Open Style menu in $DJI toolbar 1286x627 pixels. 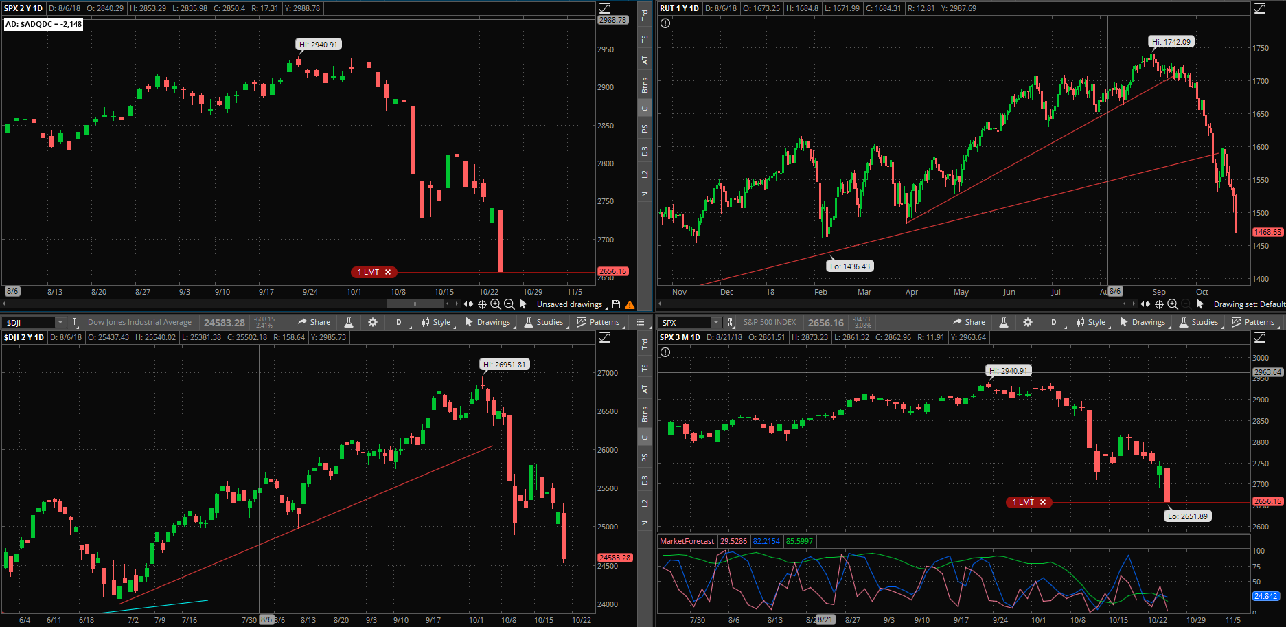coord(437,322)
